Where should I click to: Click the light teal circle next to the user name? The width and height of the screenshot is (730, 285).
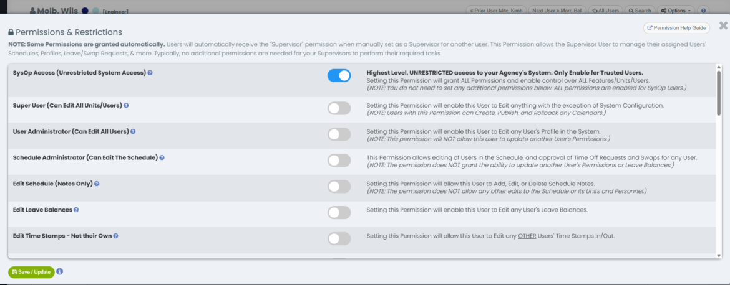(x=95, y=11)
